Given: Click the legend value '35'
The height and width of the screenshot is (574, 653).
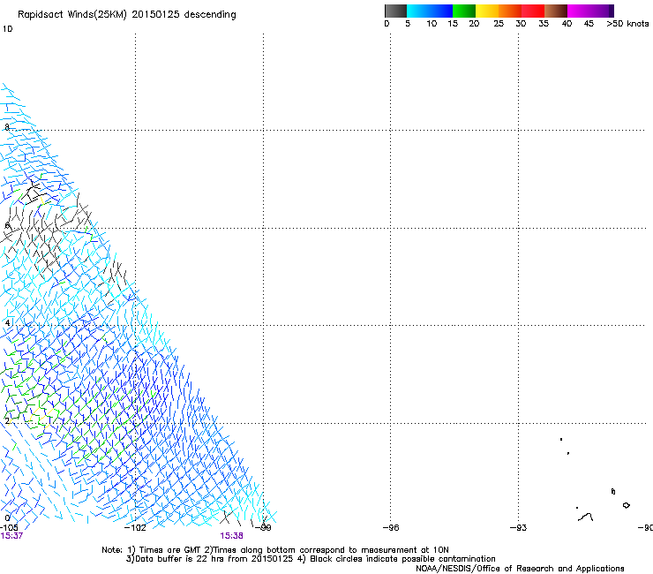Looking at the screenshot, I should point(544,24).
